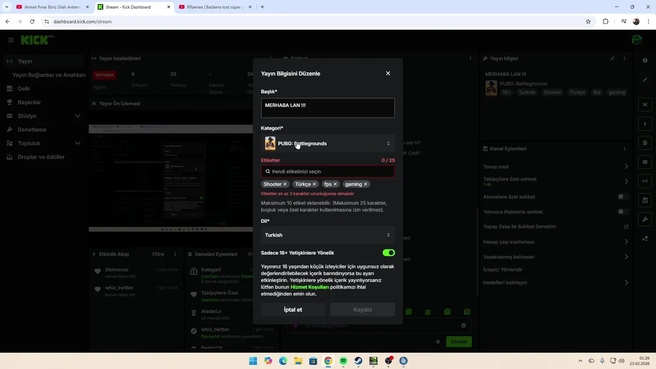The height and width of the screenshot is (369, 656).
Task: Click the profile avatar in the header
Action: (637, 40)
